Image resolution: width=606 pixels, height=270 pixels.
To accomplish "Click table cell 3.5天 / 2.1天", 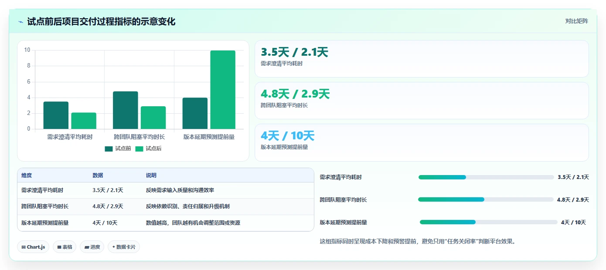I will pos(108,190).
